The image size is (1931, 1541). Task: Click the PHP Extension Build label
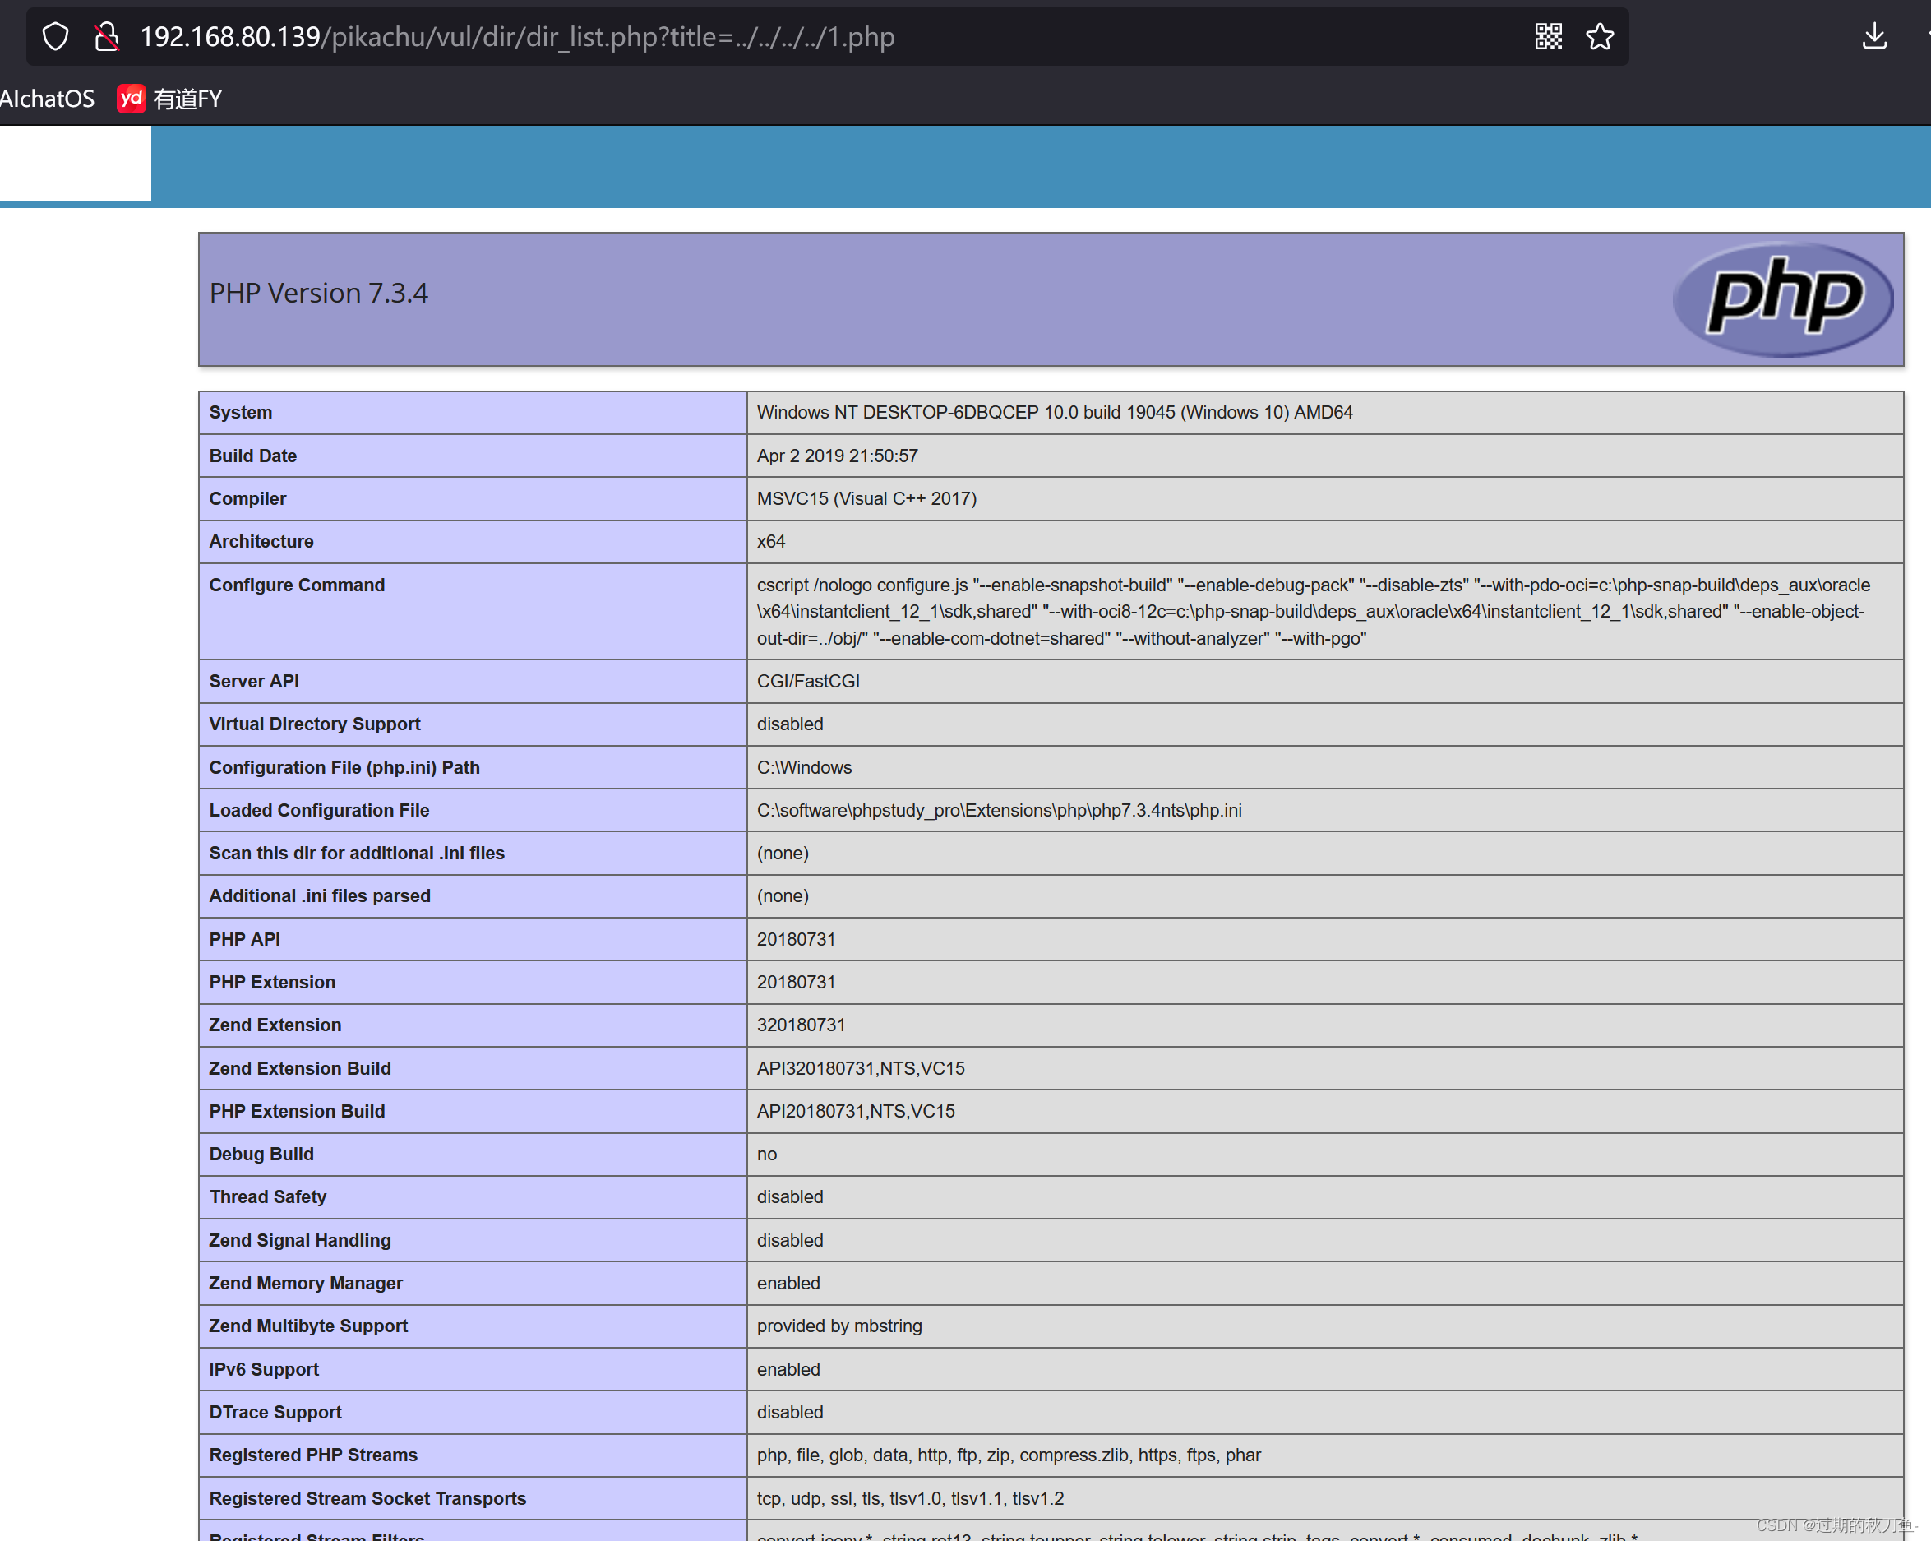298,1111
